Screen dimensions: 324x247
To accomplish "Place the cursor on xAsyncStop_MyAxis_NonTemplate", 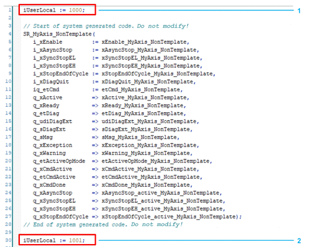I will tap(149, 50).
